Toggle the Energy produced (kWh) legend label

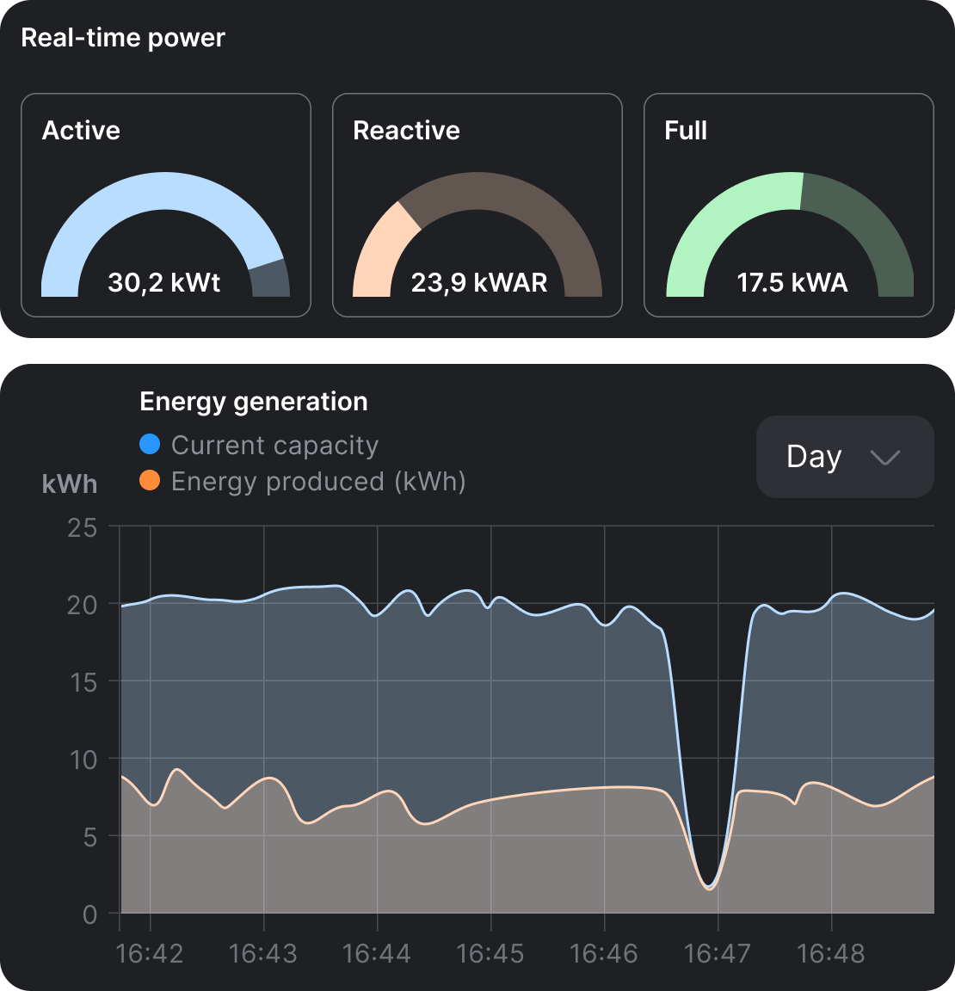click(x=318, y=481)
